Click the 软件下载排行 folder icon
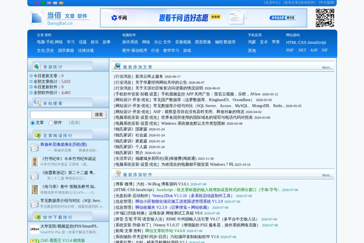Viewport: 364px width, 243px height. tap(37, 217)
